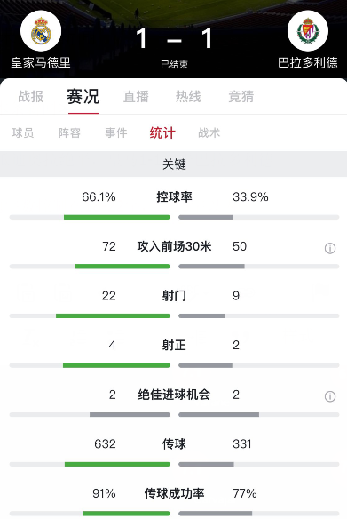Tap the 皇家马德里 team name
Viewport: 347px width, 519px height.
(x=41, y=62)
